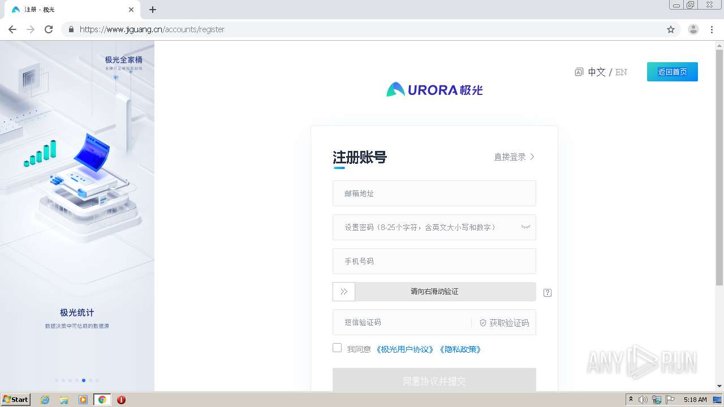This screenshot has width=724, height=407.
Task: Click the browser forward arrow
Action: pos(31,29)
